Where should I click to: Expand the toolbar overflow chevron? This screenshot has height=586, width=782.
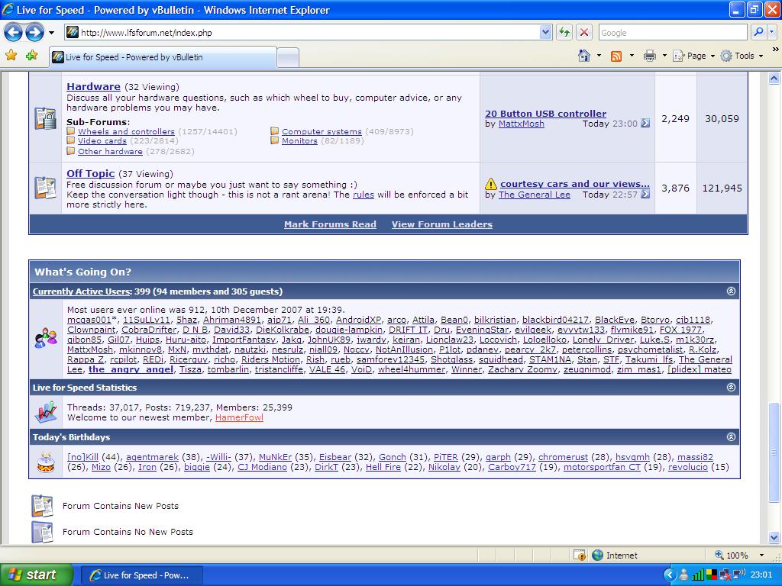click(x=775, y=50)
